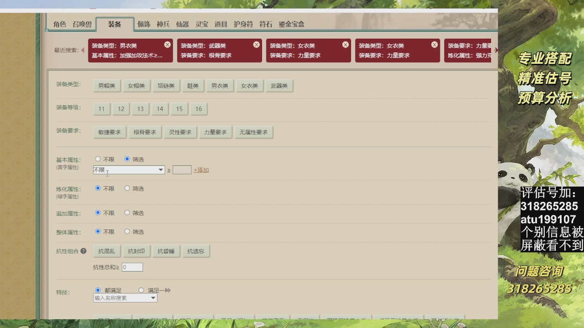Remove the 武器类 recent search filter
Viewport: 584px width, 328px height.
256,44
